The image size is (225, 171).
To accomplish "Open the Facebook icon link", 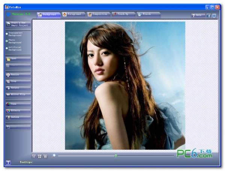I will 208,16.
